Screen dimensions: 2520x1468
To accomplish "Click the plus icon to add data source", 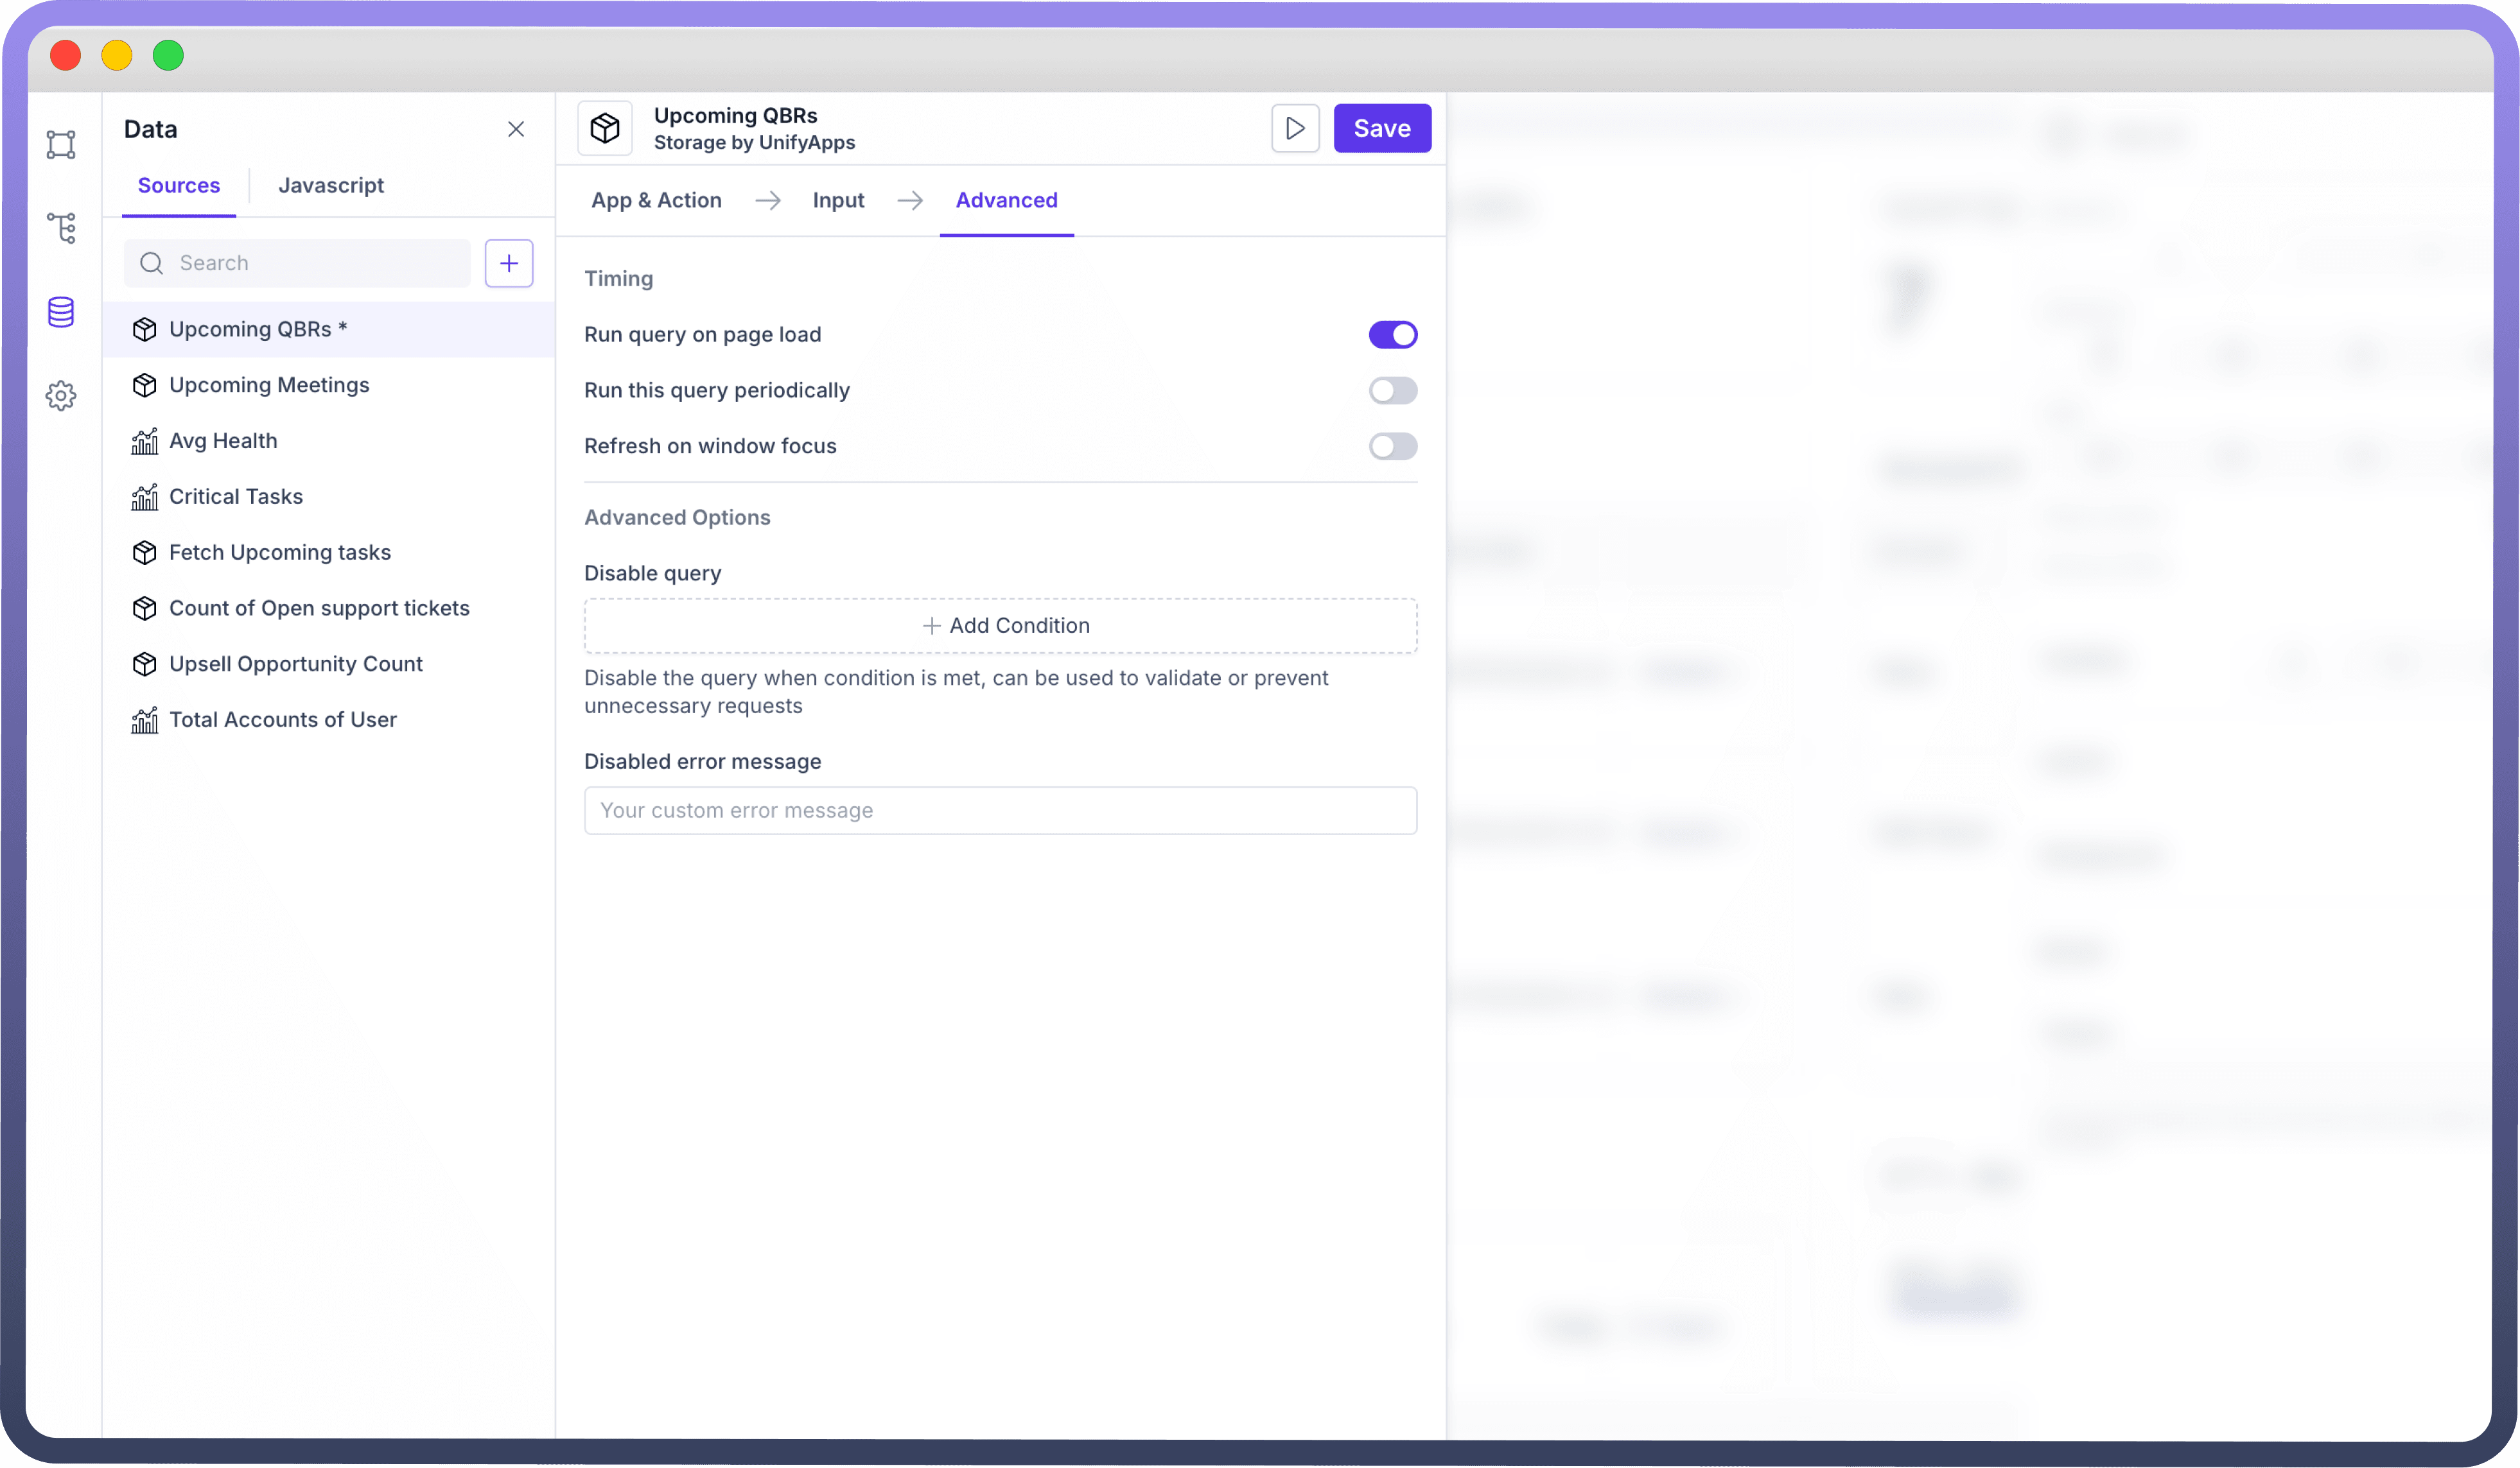I will tap(508, 263).
